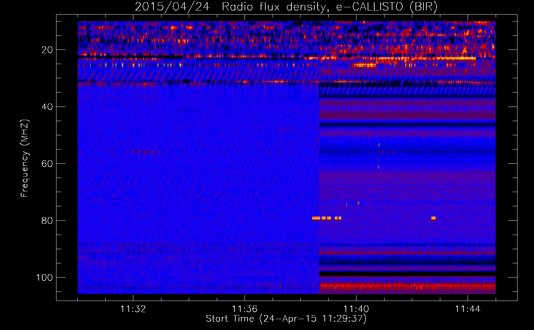Click the 11:44 time tick label
The height and width of the screenshot is (330, 534).
coord(468,309)
